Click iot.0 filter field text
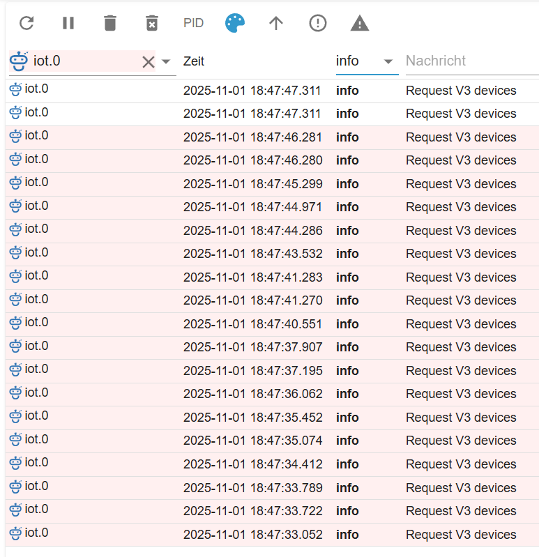The image size is (539, 557). [47, 61]
